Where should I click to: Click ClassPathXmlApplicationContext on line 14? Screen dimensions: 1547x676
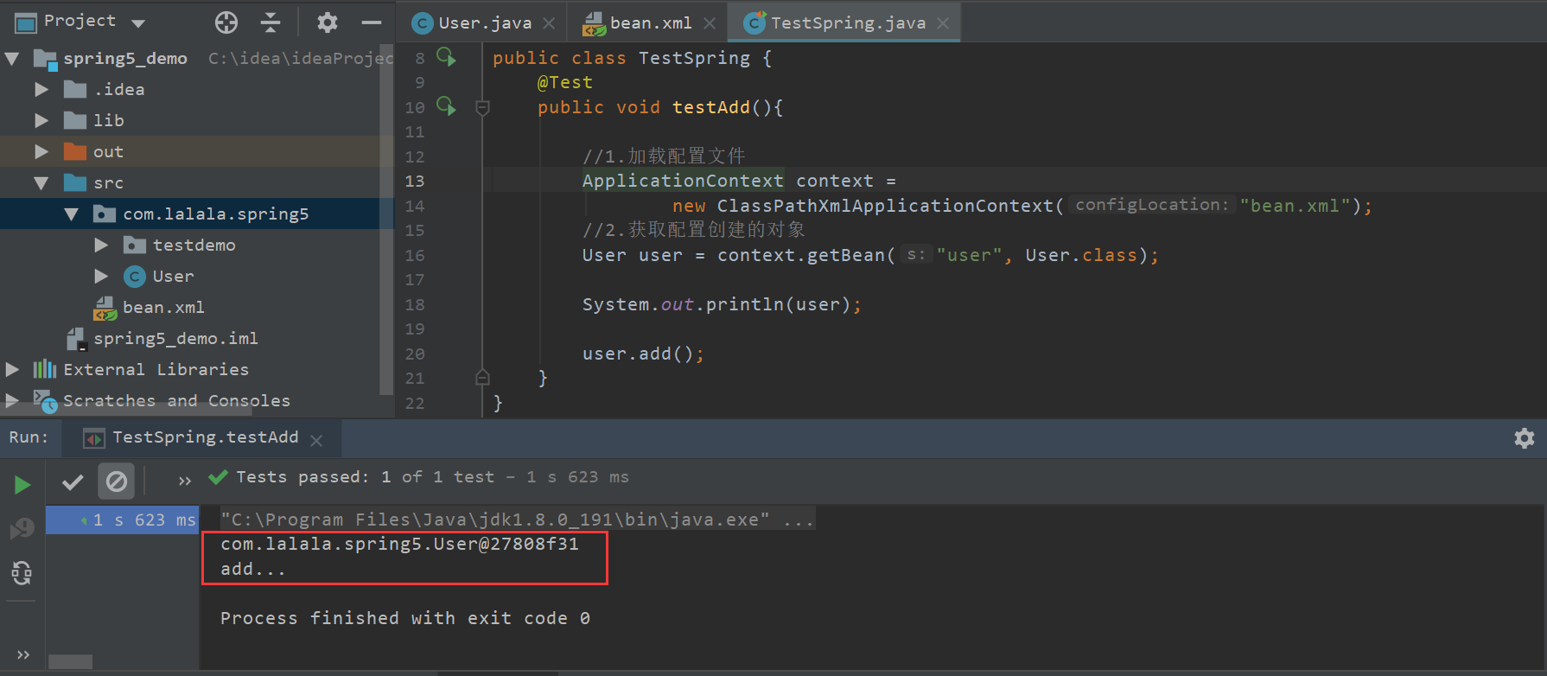pos(885,206)
